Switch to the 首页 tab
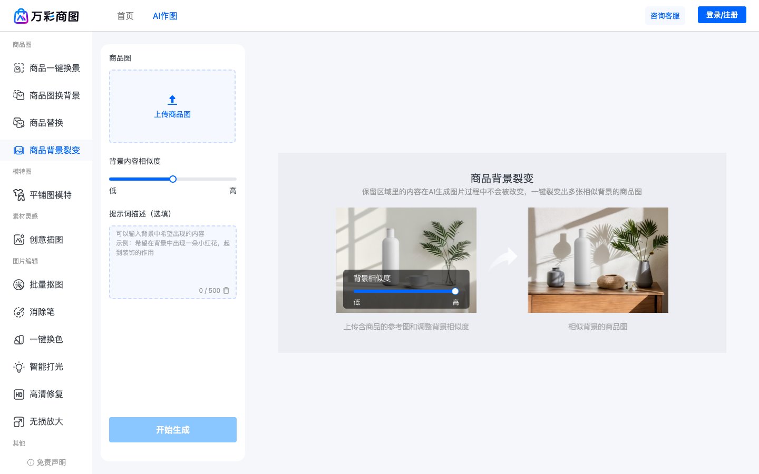The width and height of the screenshot is (759, 474). click(125, 16)
